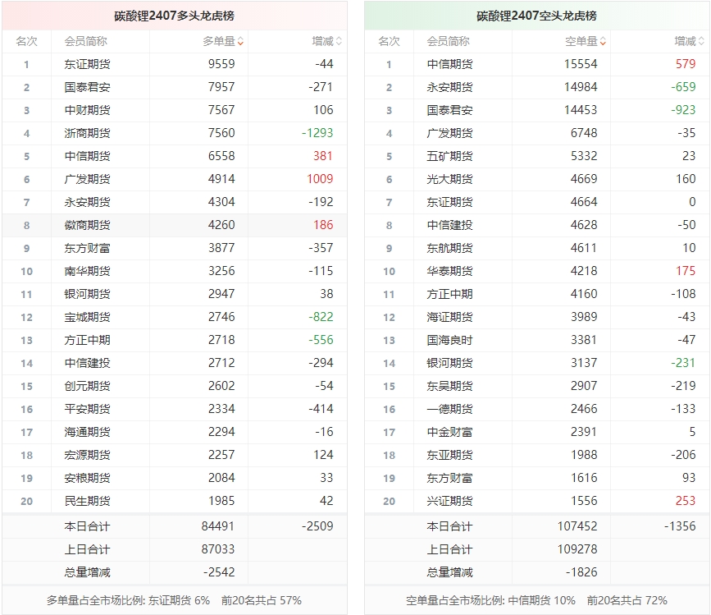Image resolution: width=711 pixels, height=615 pixels.
Task: Sort short table by 增减 sort arrows
Action: [701, 42]
